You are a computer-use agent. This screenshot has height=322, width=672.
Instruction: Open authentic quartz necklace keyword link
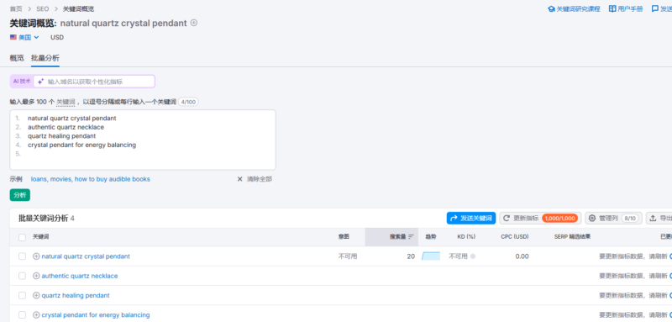pos(80,276)
